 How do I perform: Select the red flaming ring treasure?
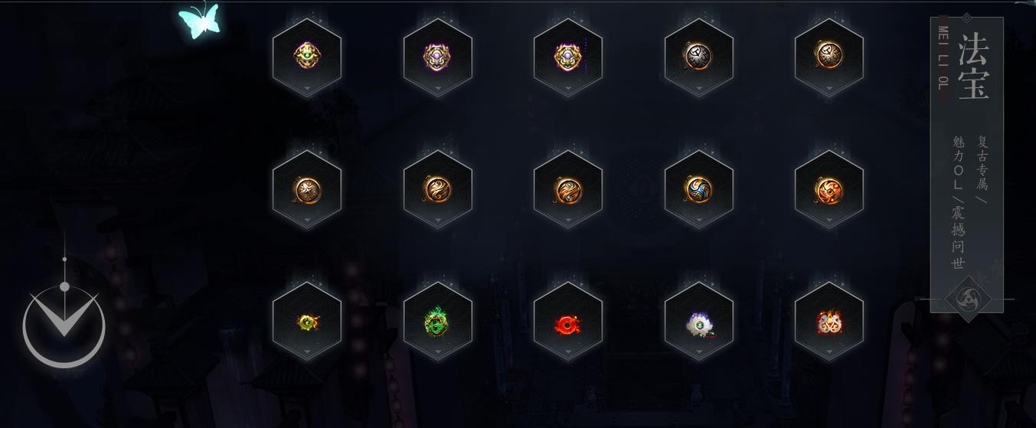point(568,324)
